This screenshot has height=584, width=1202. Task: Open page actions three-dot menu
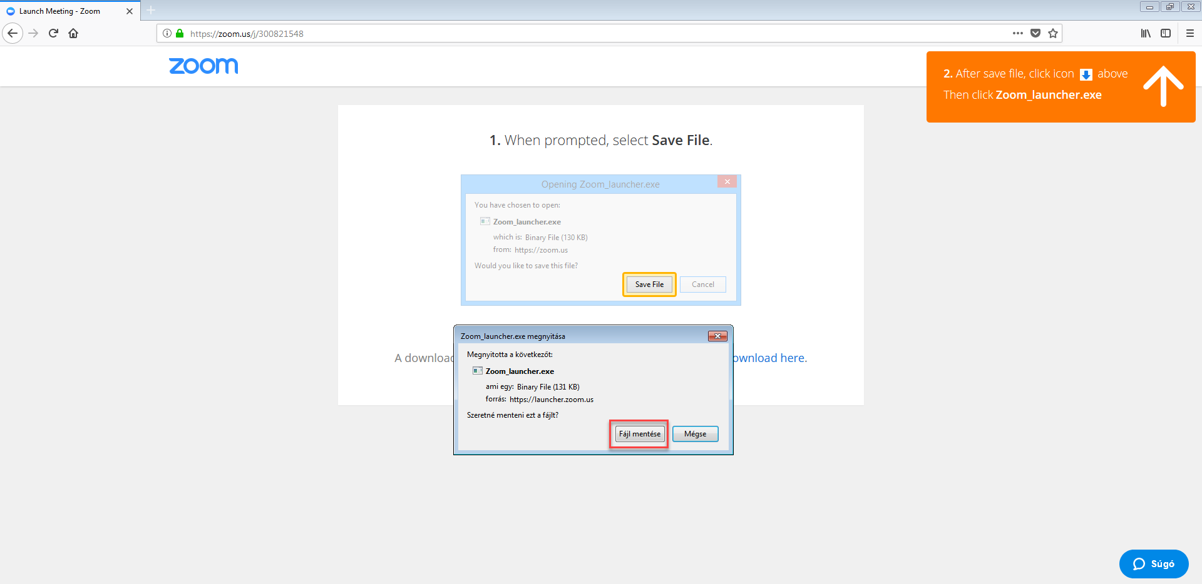tap(1018, 33)
